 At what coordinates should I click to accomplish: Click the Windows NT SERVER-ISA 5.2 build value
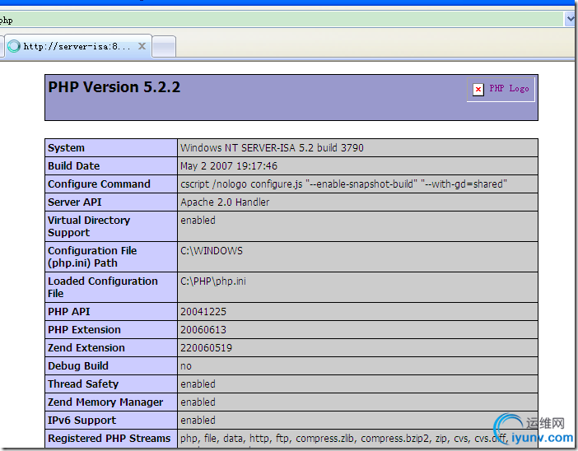click(x=272, y=148)
